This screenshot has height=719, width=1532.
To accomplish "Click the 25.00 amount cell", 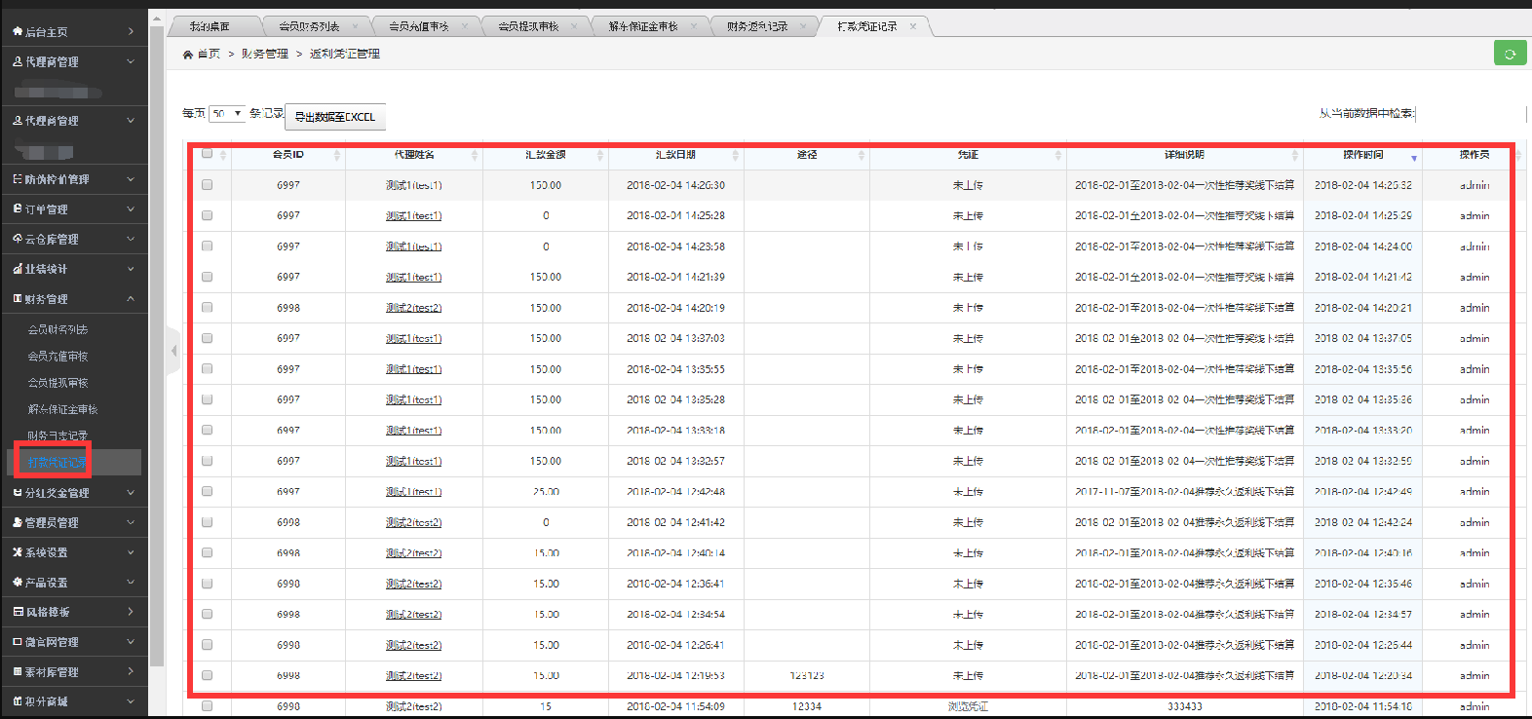I will click(x=546, y=491).
